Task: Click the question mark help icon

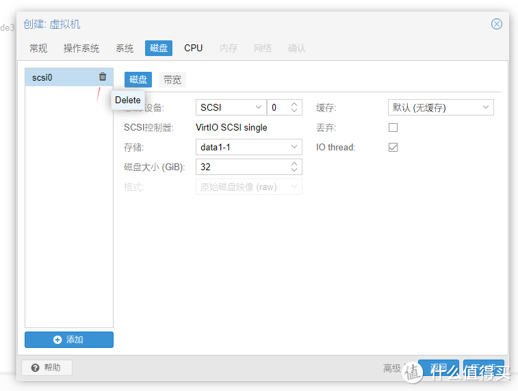Action: [x=35, y=368]
